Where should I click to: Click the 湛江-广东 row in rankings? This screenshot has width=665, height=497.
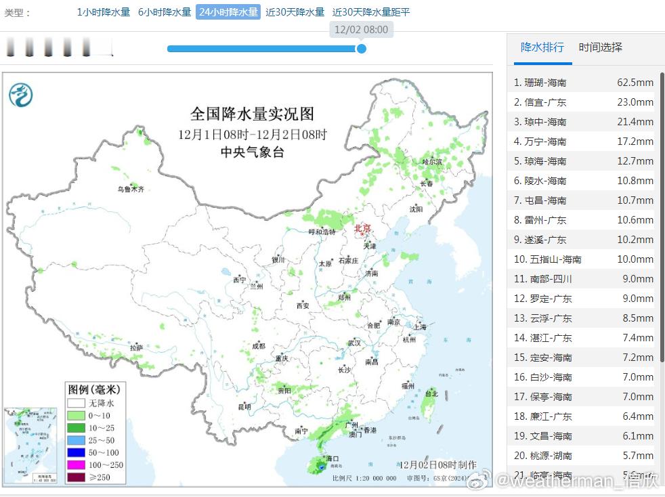(x=582, y=338)
